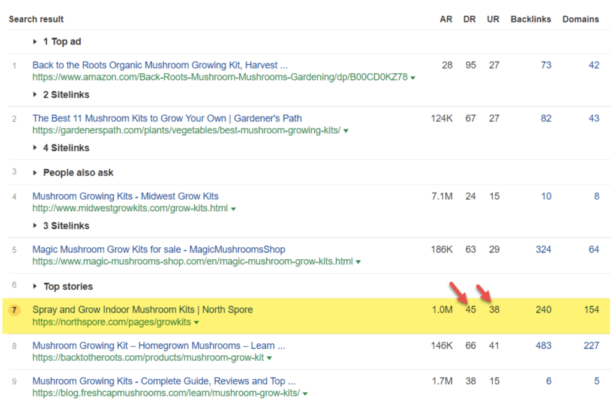Expand 3 Sitelinks under Midwest Grow Kits
The image size is (614, 405).
pyautogui.click(x=62, y=226)
